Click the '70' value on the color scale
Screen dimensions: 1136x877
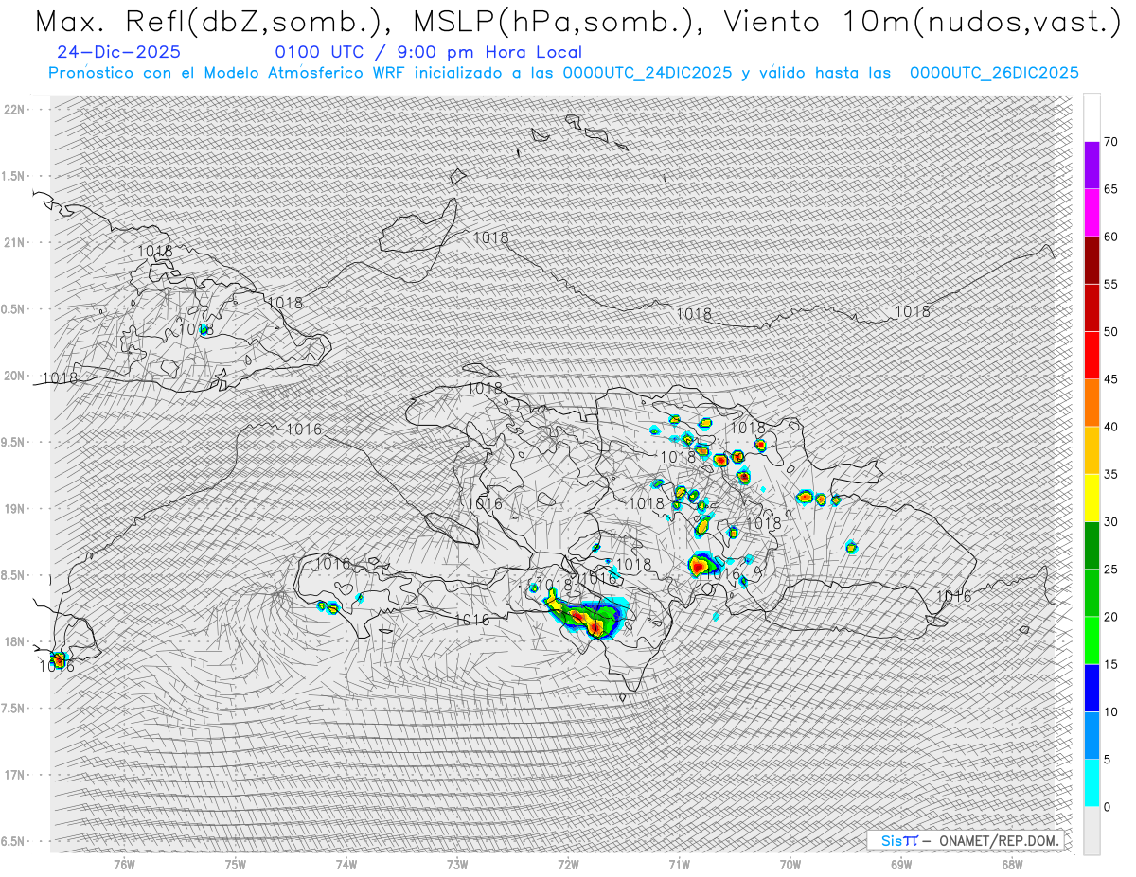click(x=1111, y=142)
